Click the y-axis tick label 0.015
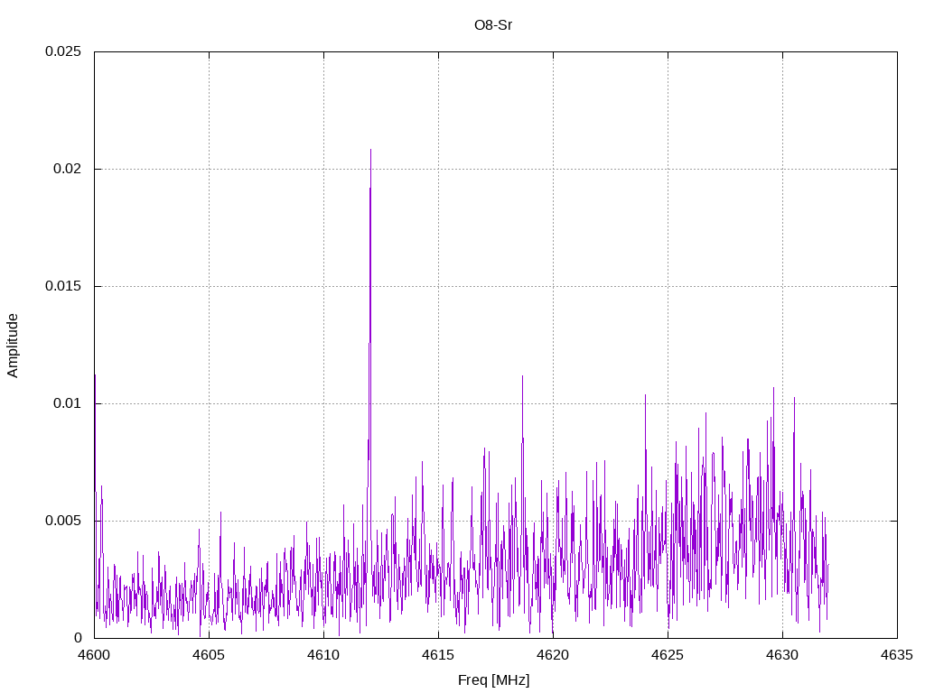Viewport: 925px width, 693px height. (x=63, y=286)
